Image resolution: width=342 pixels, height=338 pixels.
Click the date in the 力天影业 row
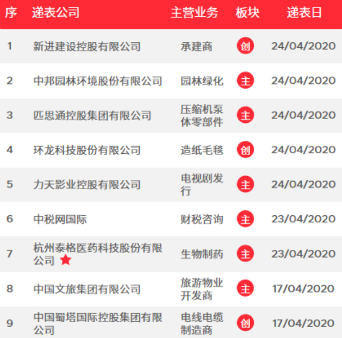[303, 185]
